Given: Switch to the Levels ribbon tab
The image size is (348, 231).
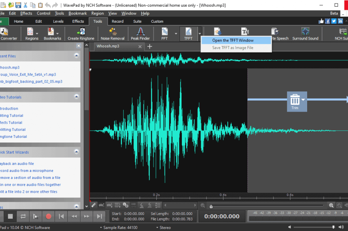Looking at the screenshot, I should click(58, 21).
